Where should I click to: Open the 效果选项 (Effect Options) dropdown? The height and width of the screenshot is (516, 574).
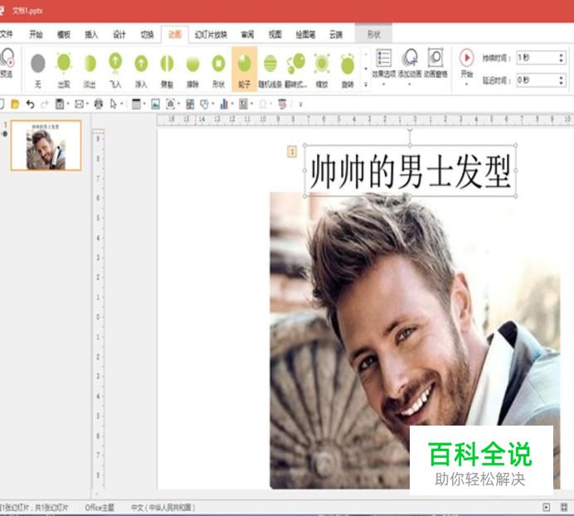(384, 64)
